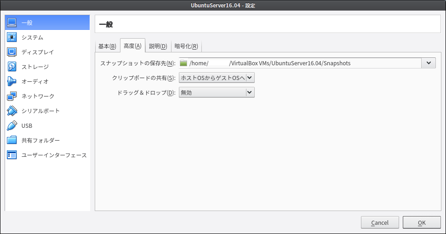Open the オーディオ speaker icon
Image resolution: width=446 pixels, height=234 pixels.
point(11,81)
